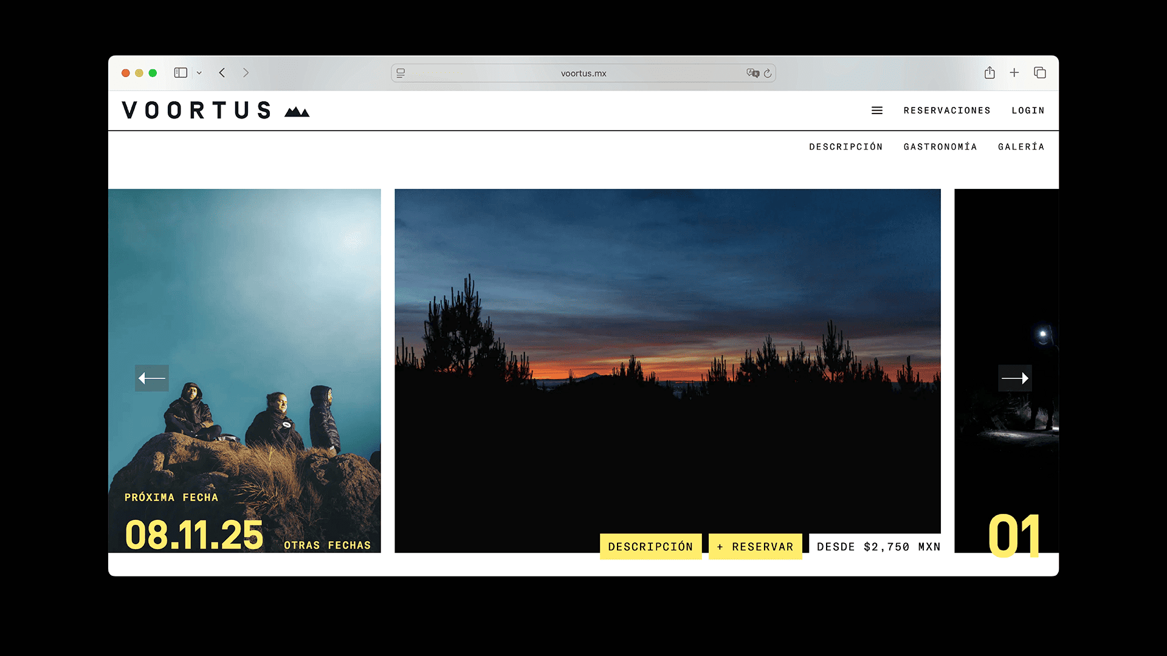This screenshot has width=1167, height=656.
Task: Click the yellow DESCRIPCIÓN button
Action: point(650,547)
